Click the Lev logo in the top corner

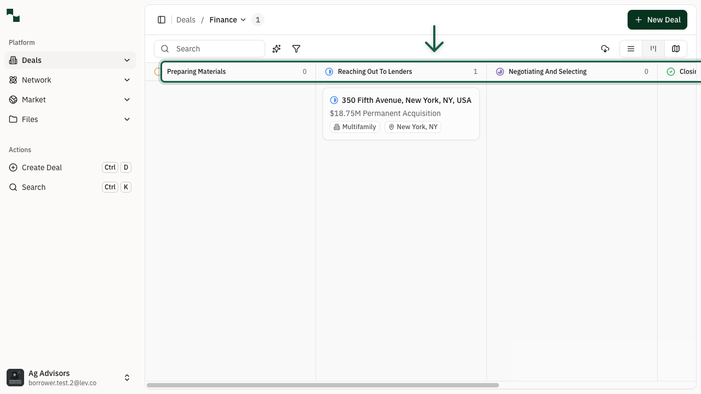tap(13, 15)
